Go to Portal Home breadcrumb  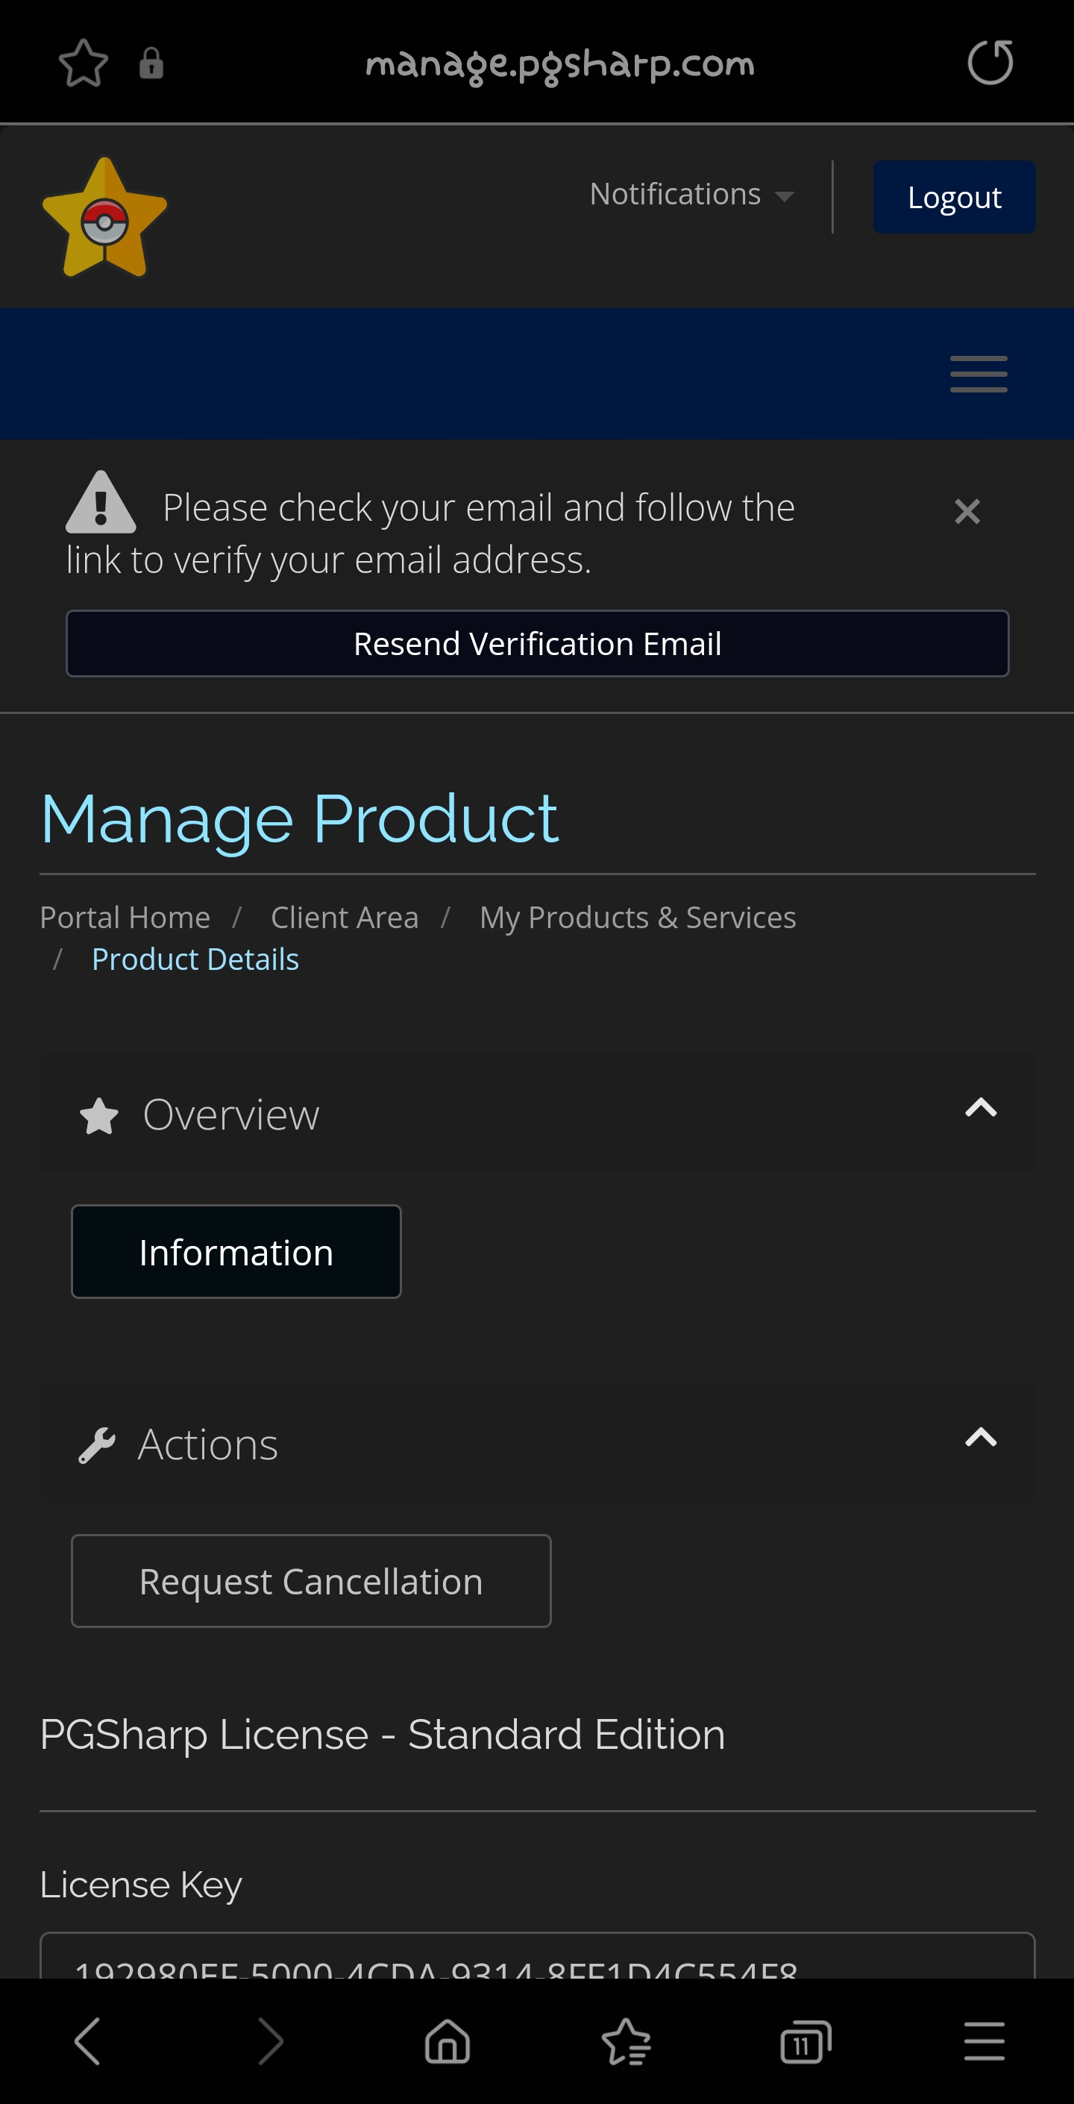[x=125, y=917]
